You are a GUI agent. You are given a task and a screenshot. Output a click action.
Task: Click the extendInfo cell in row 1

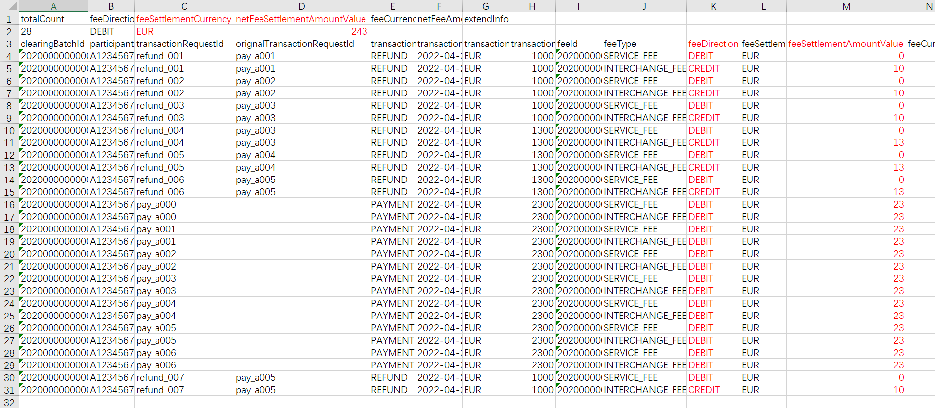click(486, 19)
